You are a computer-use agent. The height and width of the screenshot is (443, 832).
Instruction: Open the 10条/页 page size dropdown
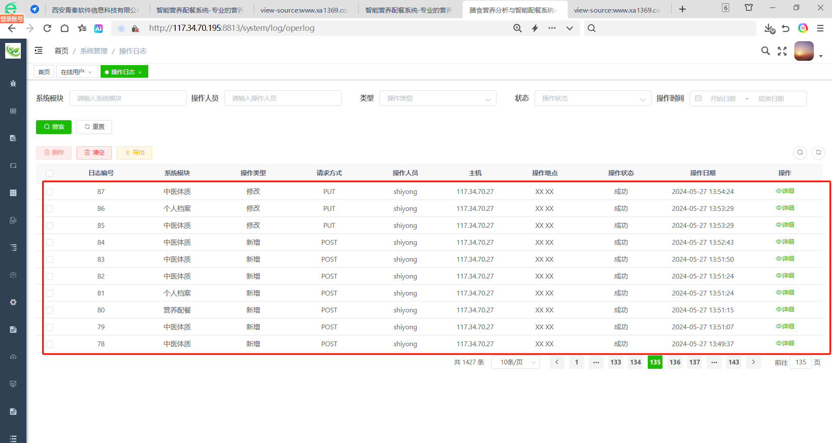tap(515, 362)
